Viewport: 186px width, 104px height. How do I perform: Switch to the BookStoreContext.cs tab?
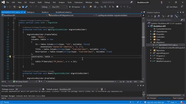[x=64, y=12]
